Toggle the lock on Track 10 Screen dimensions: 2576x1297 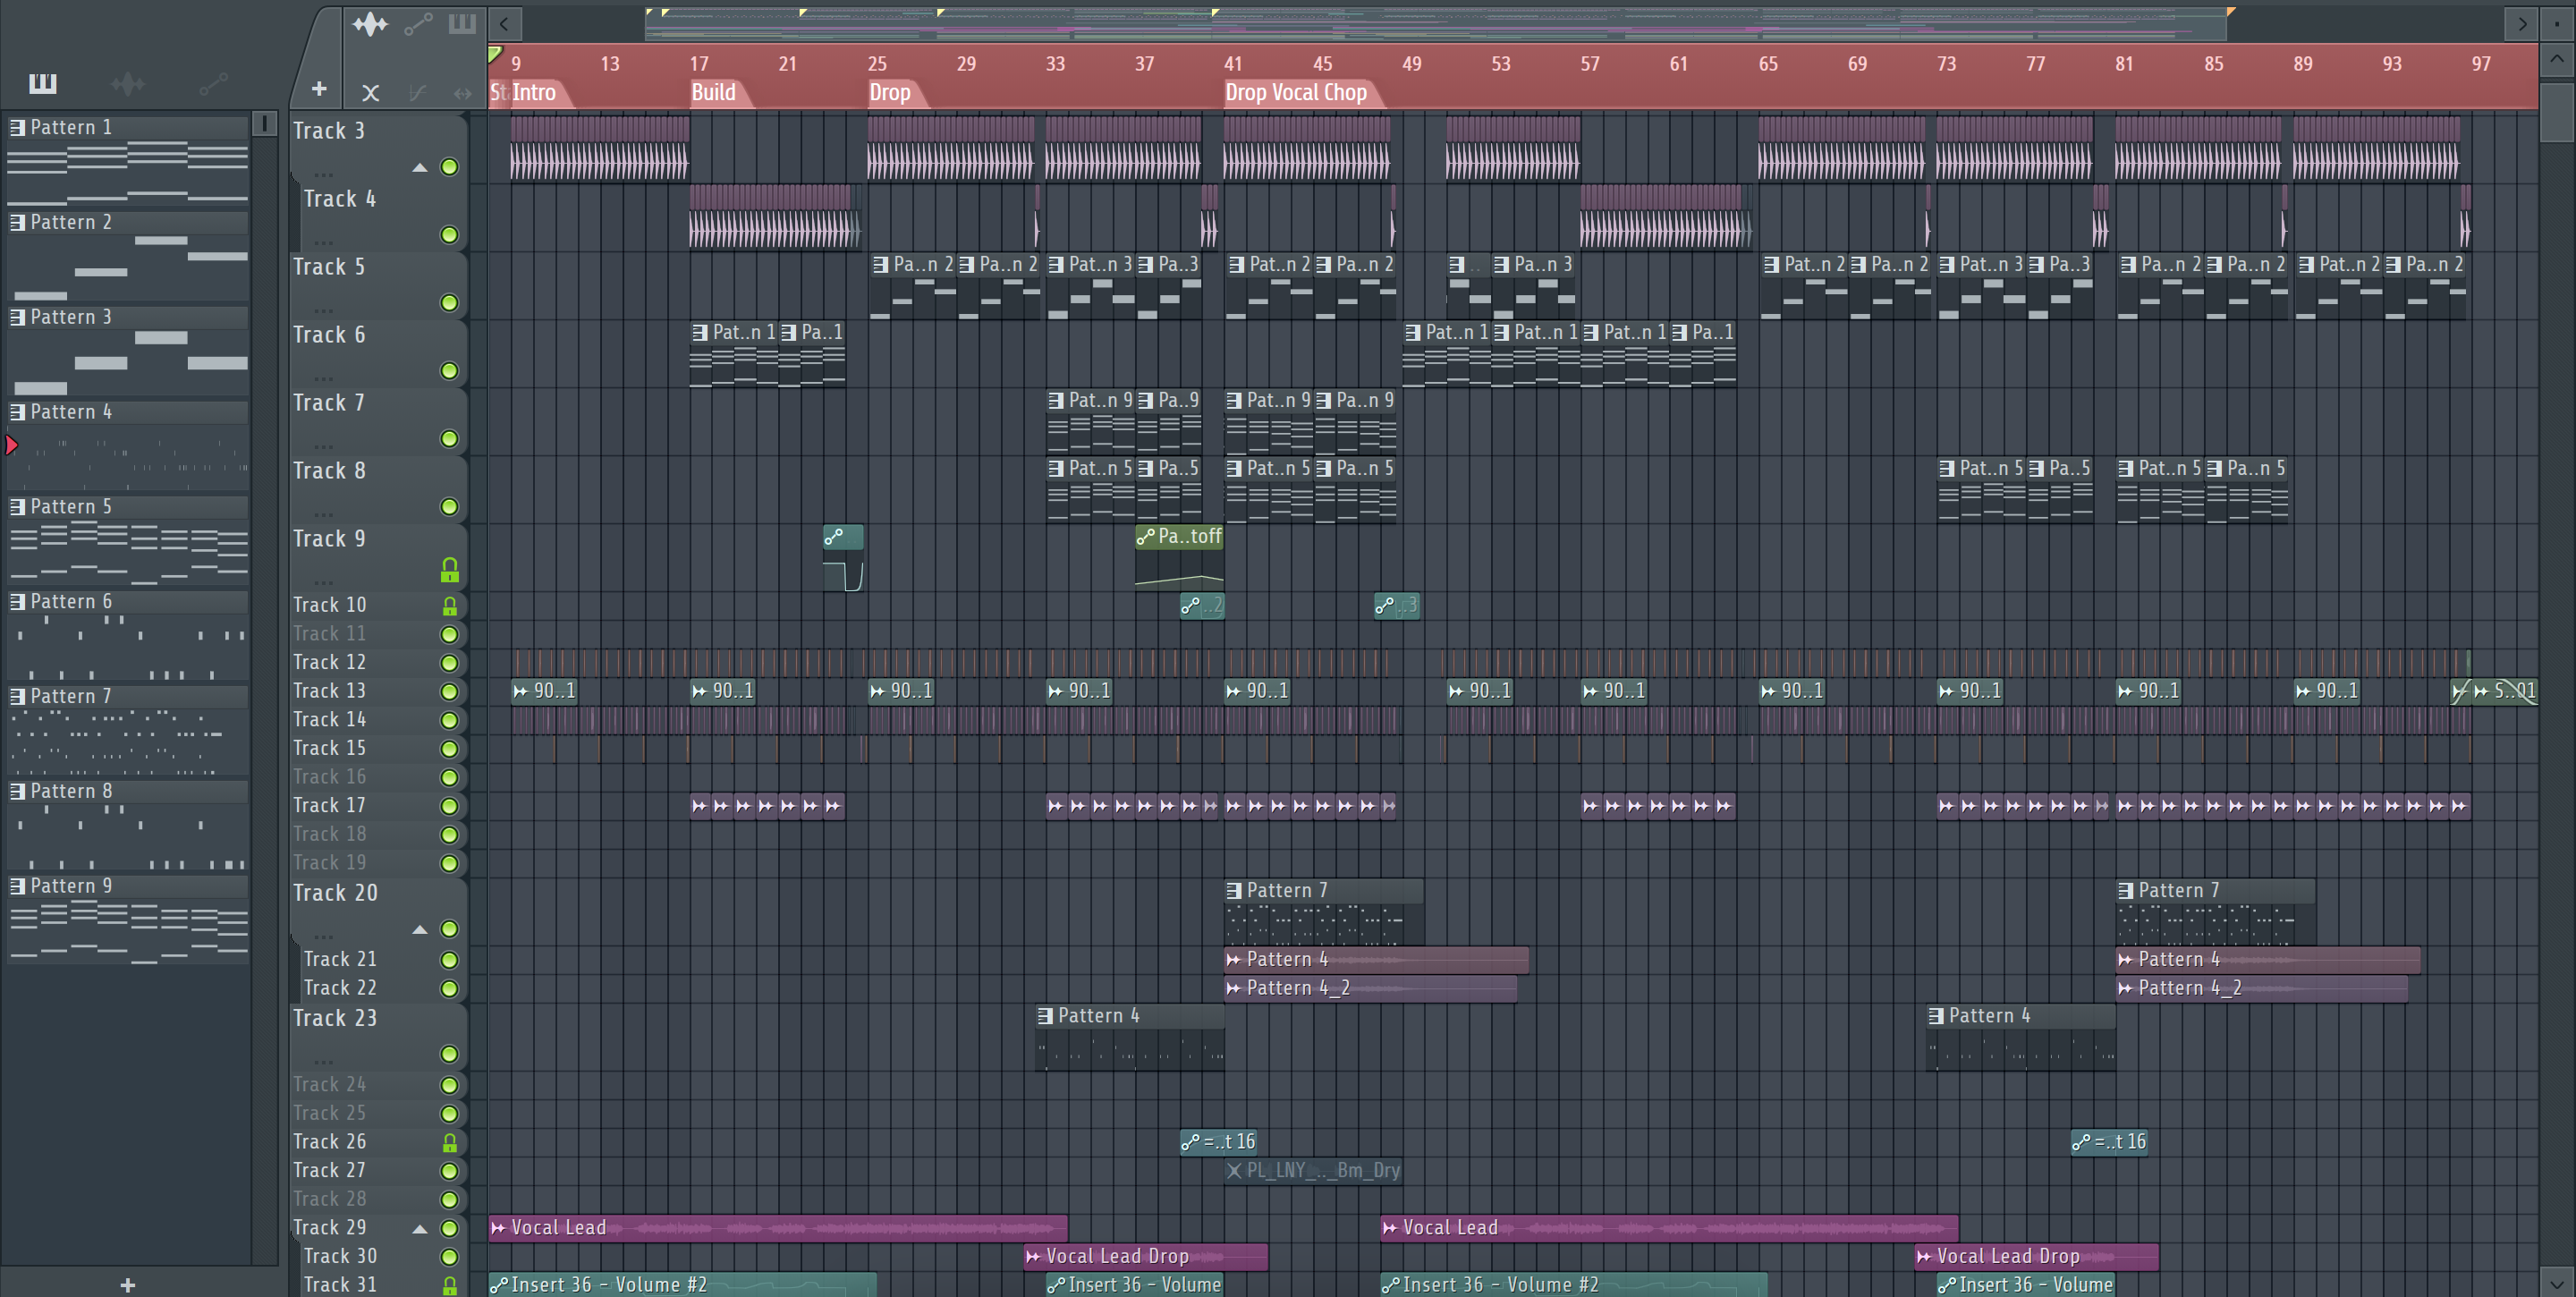pyautogui.click(x=450, y=606)
